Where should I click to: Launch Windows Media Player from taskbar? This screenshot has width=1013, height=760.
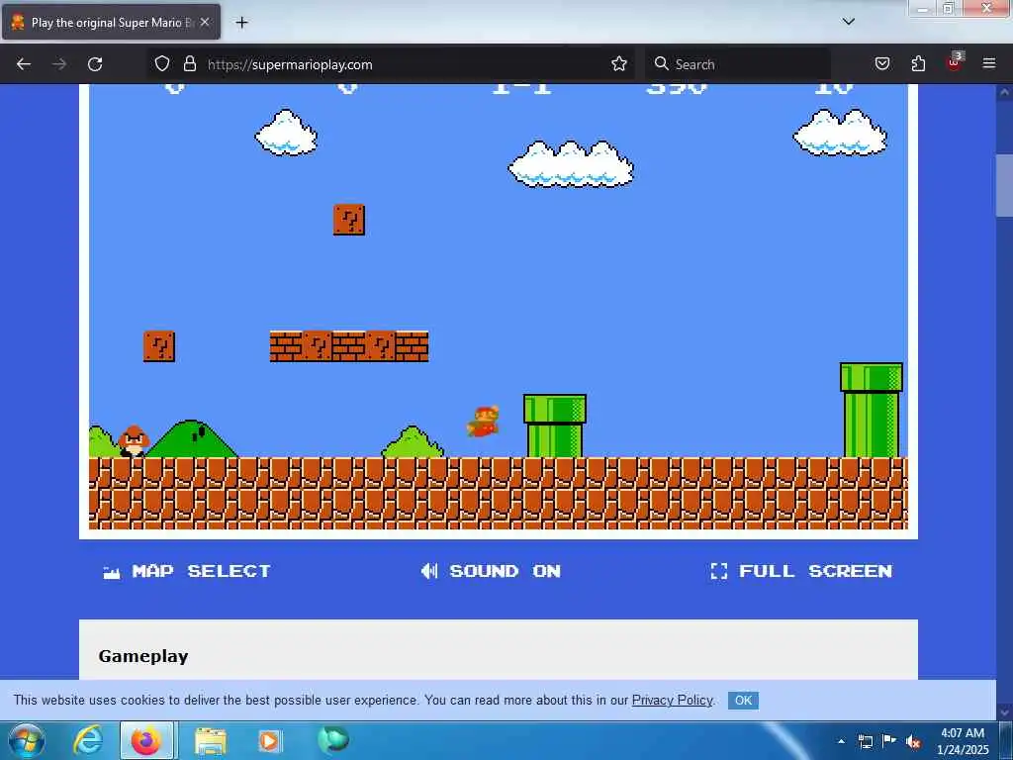(269, 740)
